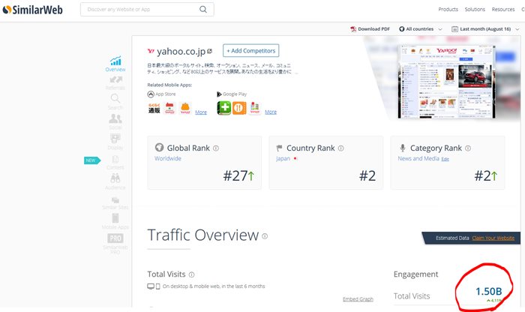Click Edit next to News and Media
Screen dimensions: 525x312
click(445, 159)
